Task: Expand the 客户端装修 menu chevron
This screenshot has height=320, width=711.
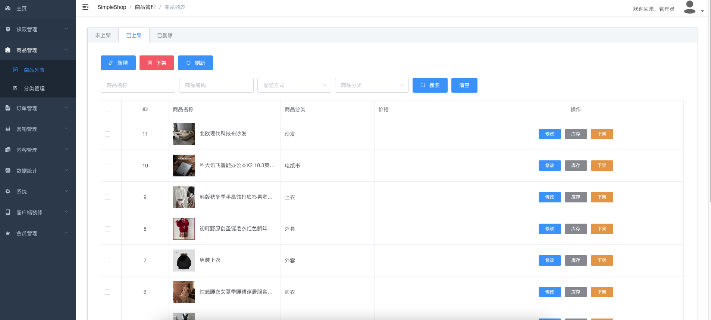Action: 66,212
